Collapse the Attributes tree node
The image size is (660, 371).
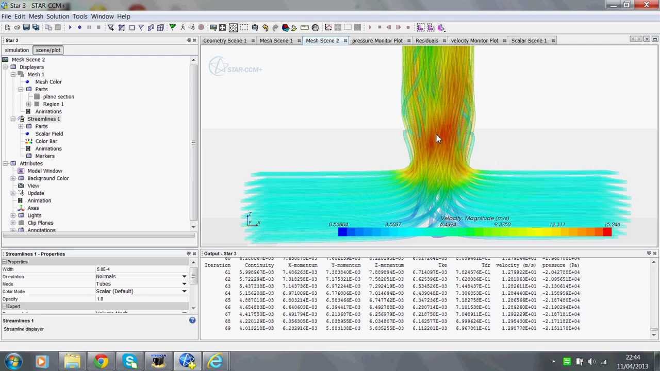coord(5,163)
